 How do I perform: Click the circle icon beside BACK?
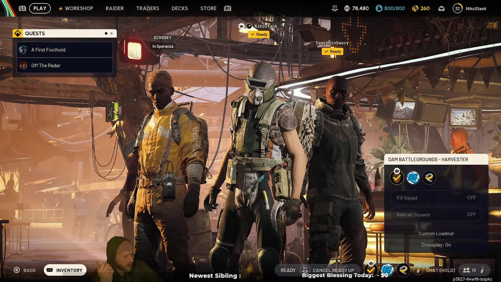pyautogui.click(x=16, y=270)
